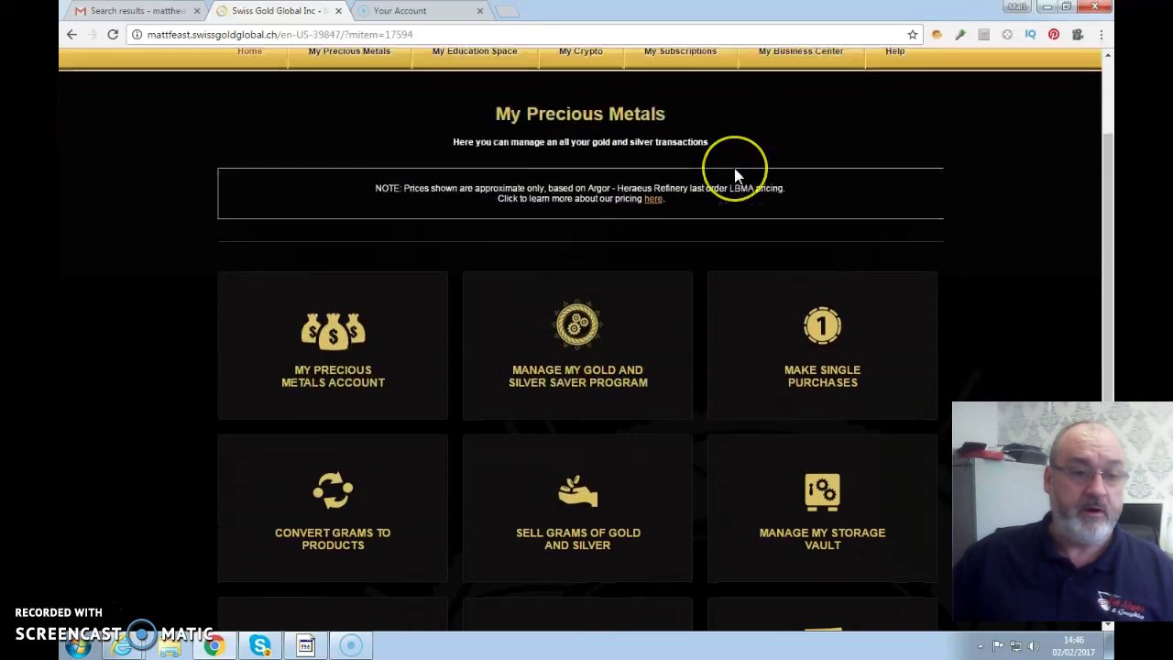The width and height of the screenshot is (1173, 660).
Task: Reload the page with the refresh icon
Action: point(113,34)
